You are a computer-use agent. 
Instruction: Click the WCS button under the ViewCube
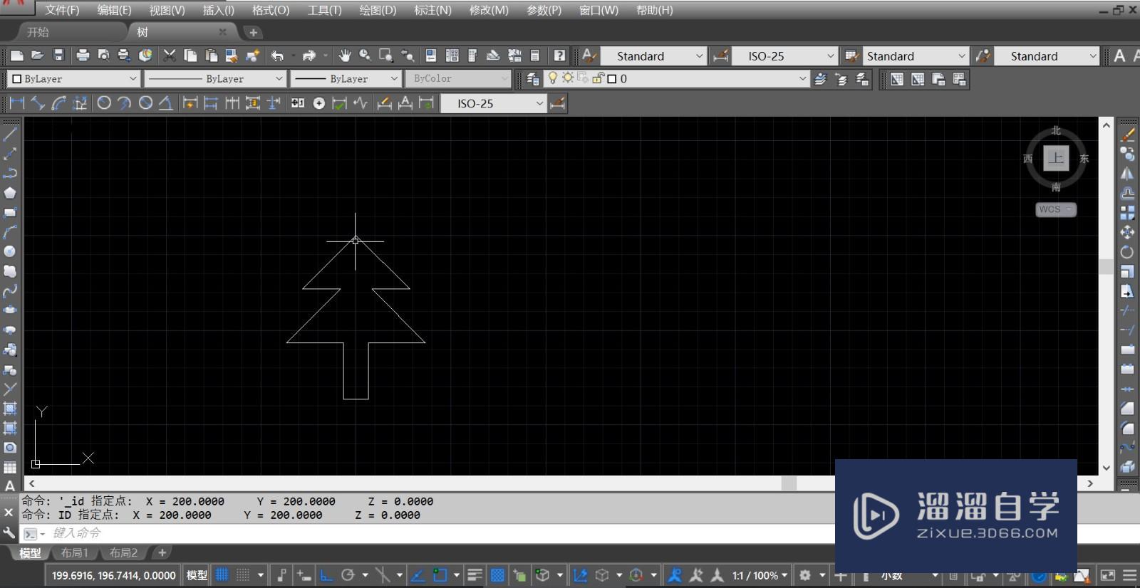pos(1055,209)
